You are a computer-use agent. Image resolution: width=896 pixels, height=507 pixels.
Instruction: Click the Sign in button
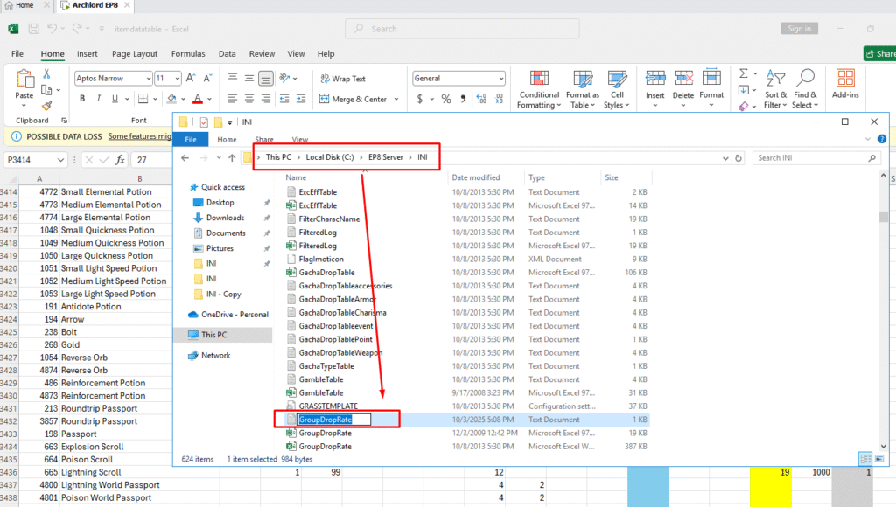[799, 29]
